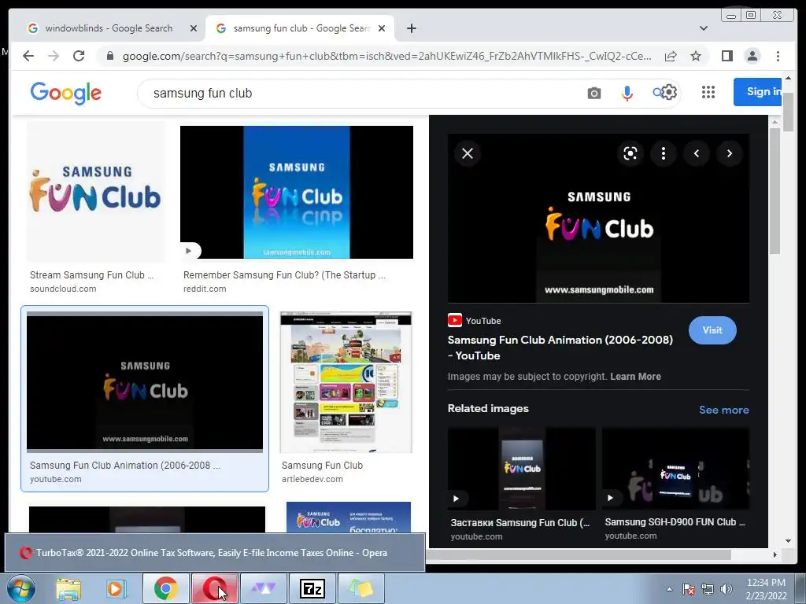The width and height of the screenshot is (806, 604).
Task: Close the windowblinds search tab
Action: point(194,28)
